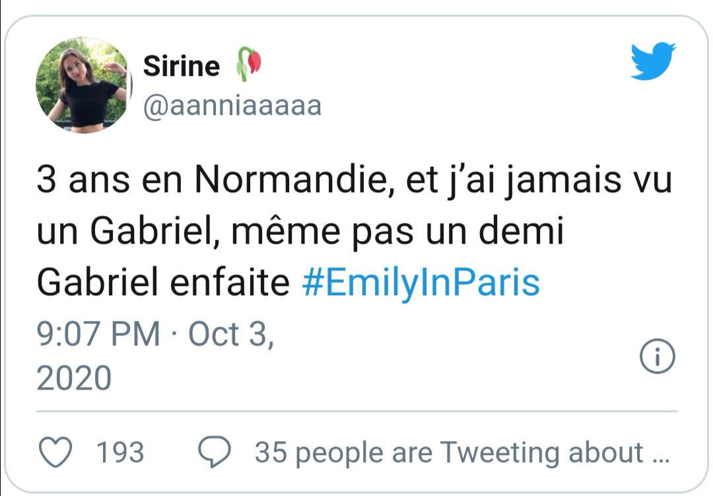Image resolution: width=713 pixels, height=496 pixels.
Task: Open Sirine's profile picture
Action: [84, 85]
